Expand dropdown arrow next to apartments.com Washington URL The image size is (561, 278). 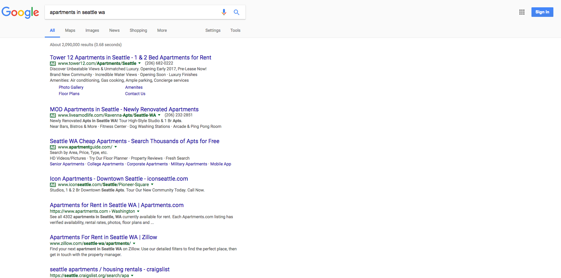[x=138, y=212]
